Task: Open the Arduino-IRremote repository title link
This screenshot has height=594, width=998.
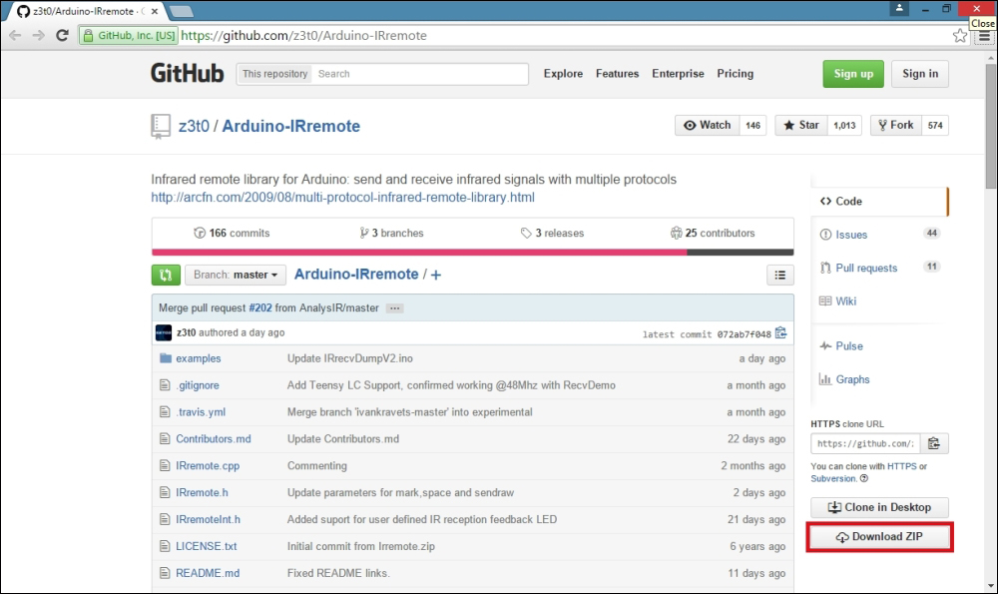Action: (290, 126)
